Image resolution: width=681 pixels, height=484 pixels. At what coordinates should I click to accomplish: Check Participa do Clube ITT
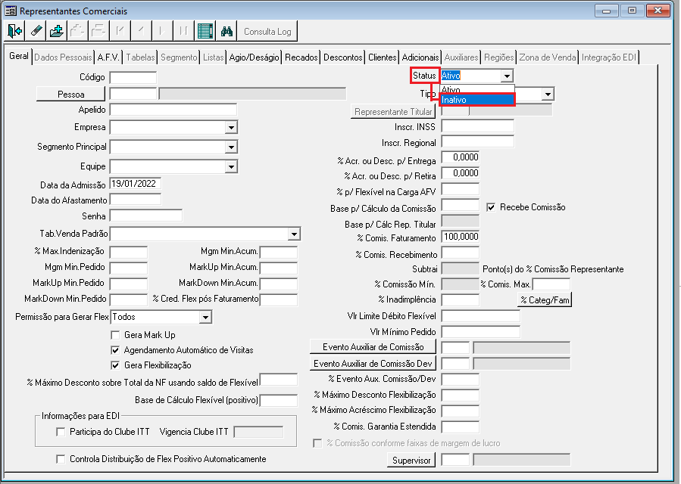click(x=61, y=432)
